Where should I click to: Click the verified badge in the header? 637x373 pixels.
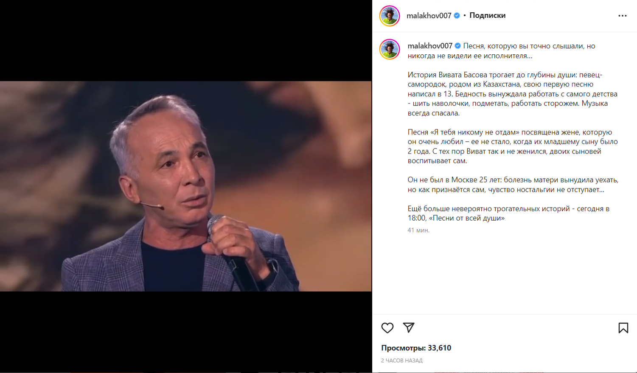pos(457,16)
